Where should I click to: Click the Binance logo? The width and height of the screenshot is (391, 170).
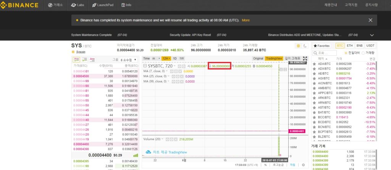click(x=19, y=5)
